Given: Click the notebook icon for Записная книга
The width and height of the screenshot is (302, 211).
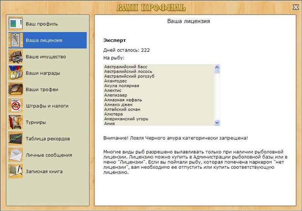Looking at the screenshot, I should pyautogui.click(x=15, y=171).
